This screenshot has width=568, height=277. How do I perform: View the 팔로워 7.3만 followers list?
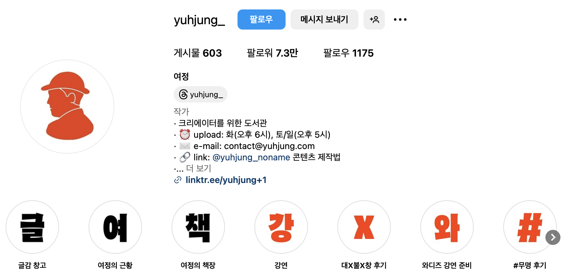point(272,53)
